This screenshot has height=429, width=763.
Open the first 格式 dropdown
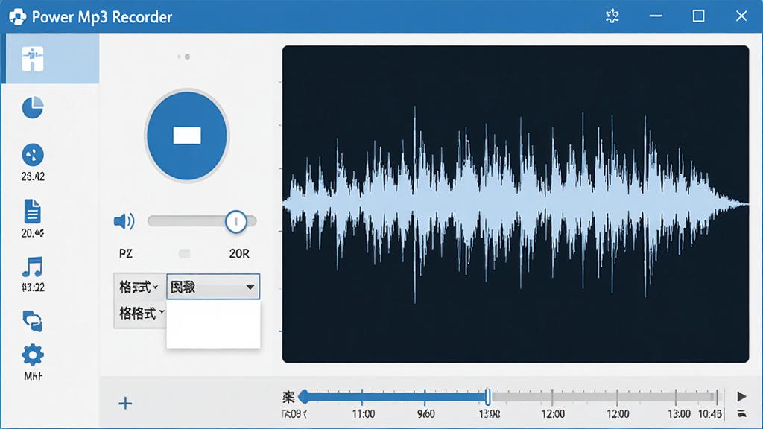pos(139,287)
